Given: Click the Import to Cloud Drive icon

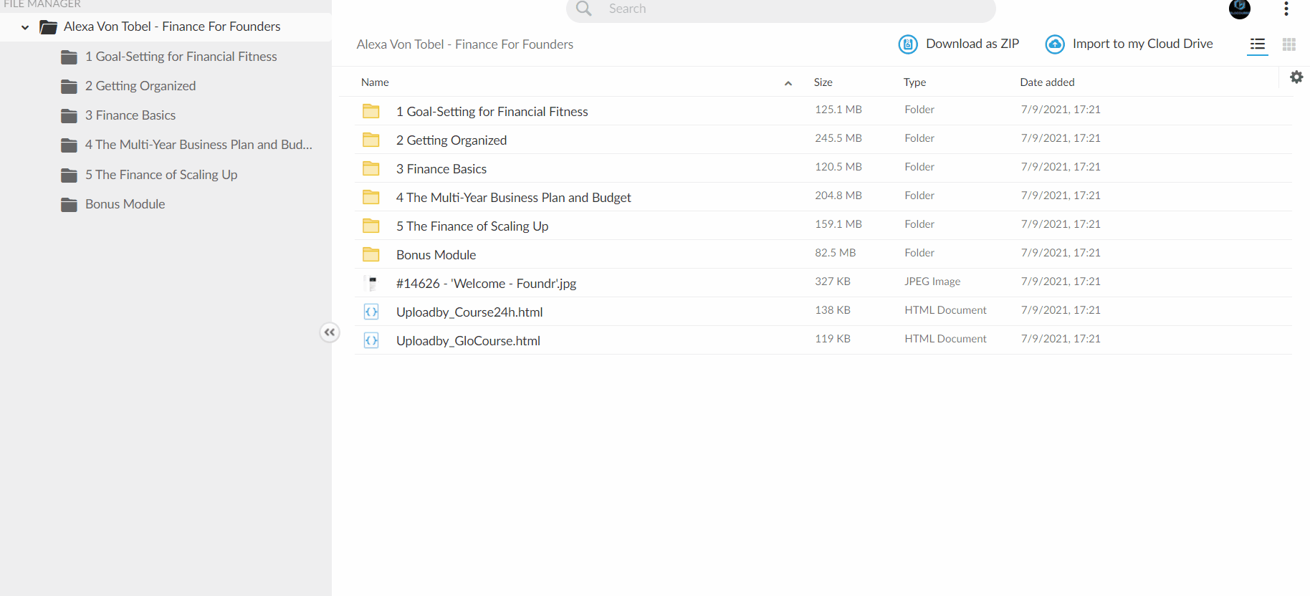Looking at the screenshot, I should pyautogui.click(x=1055, y=44).
